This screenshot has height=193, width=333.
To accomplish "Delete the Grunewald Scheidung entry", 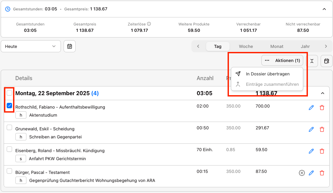I will 322,129.
